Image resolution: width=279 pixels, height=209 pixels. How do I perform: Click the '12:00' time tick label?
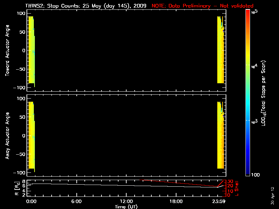126,201
